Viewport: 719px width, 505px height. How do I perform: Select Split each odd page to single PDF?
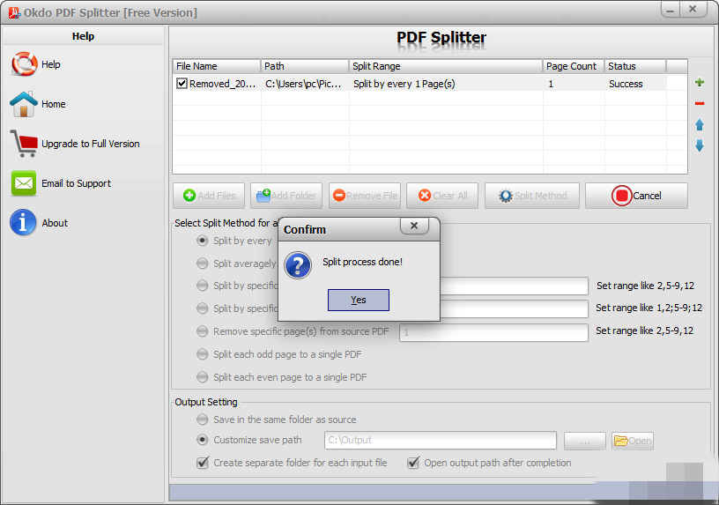(203, 354)
